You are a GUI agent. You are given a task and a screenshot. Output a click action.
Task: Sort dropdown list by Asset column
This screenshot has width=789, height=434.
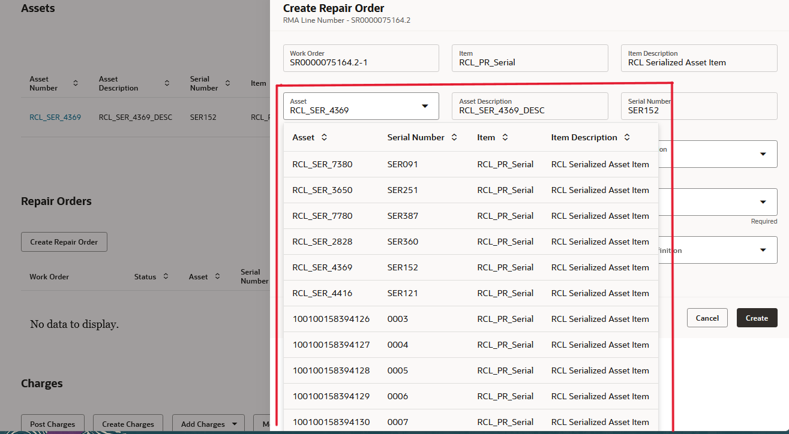(x=324, y=137)
